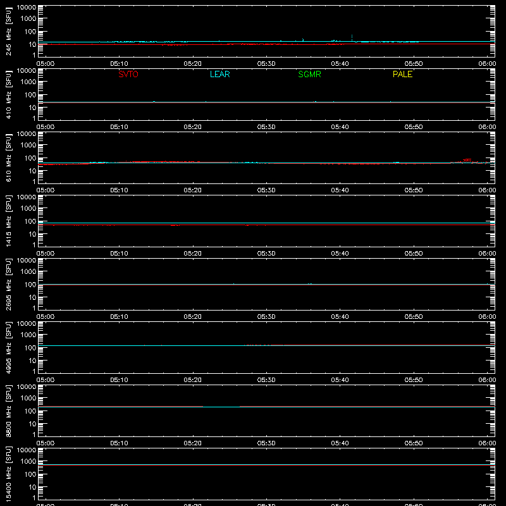Select the '410 MHz [SFU]' axis title
The height and width of the screenshot is (506, 506).
coord(8,95)
